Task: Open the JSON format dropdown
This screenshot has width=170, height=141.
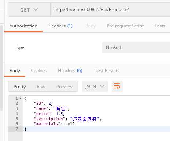Action: tap(95, 86)
